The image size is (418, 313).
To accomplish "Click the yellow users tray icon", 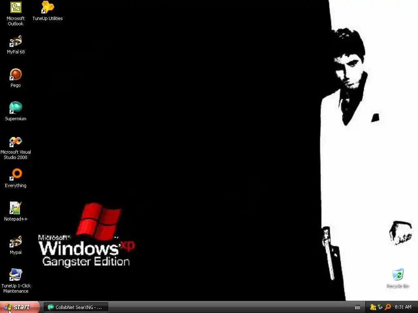I will 373,307.
